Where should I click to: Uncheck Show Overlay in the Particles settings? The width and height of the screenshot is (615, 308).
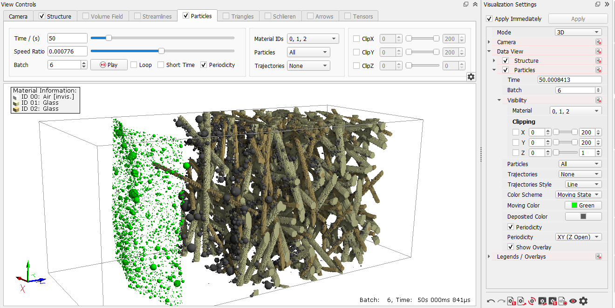tap(511, 247)
